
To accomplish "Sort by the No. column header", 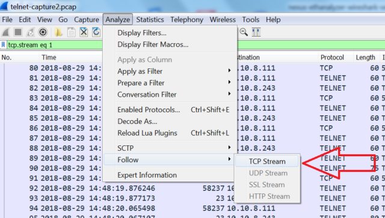I will 20,58.
